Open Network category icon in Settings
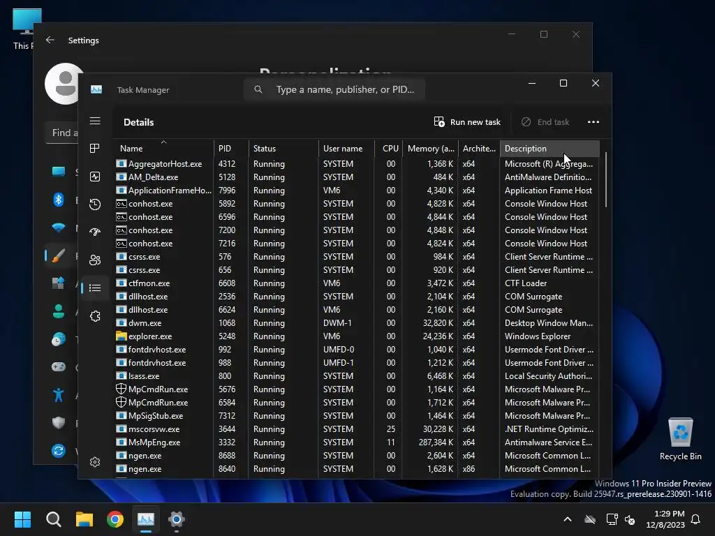Viewport: 715px width, 536px height. tap(59, 228)
